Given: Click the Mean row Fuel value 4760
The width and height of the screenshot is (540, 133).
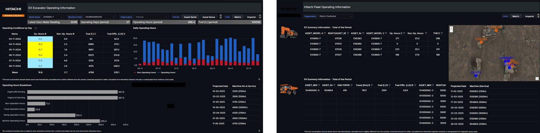Looking at the screenshot, I should pos(91,72).
